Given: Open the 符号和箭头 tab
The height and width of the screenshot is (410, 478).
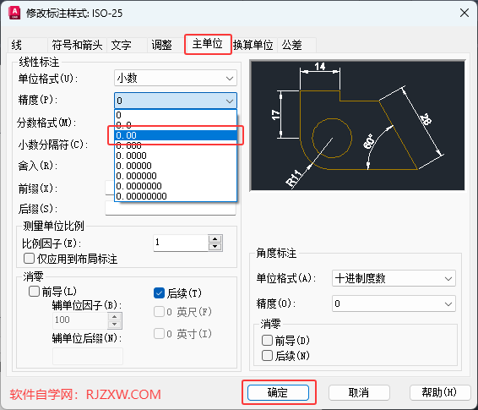Looking at the screenshot, I should (x=77, y=45).
